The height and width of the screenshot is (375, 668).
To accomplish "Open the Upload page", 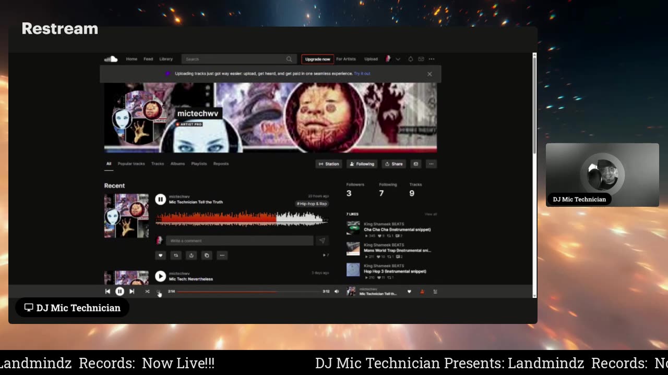I will (371, 59).
